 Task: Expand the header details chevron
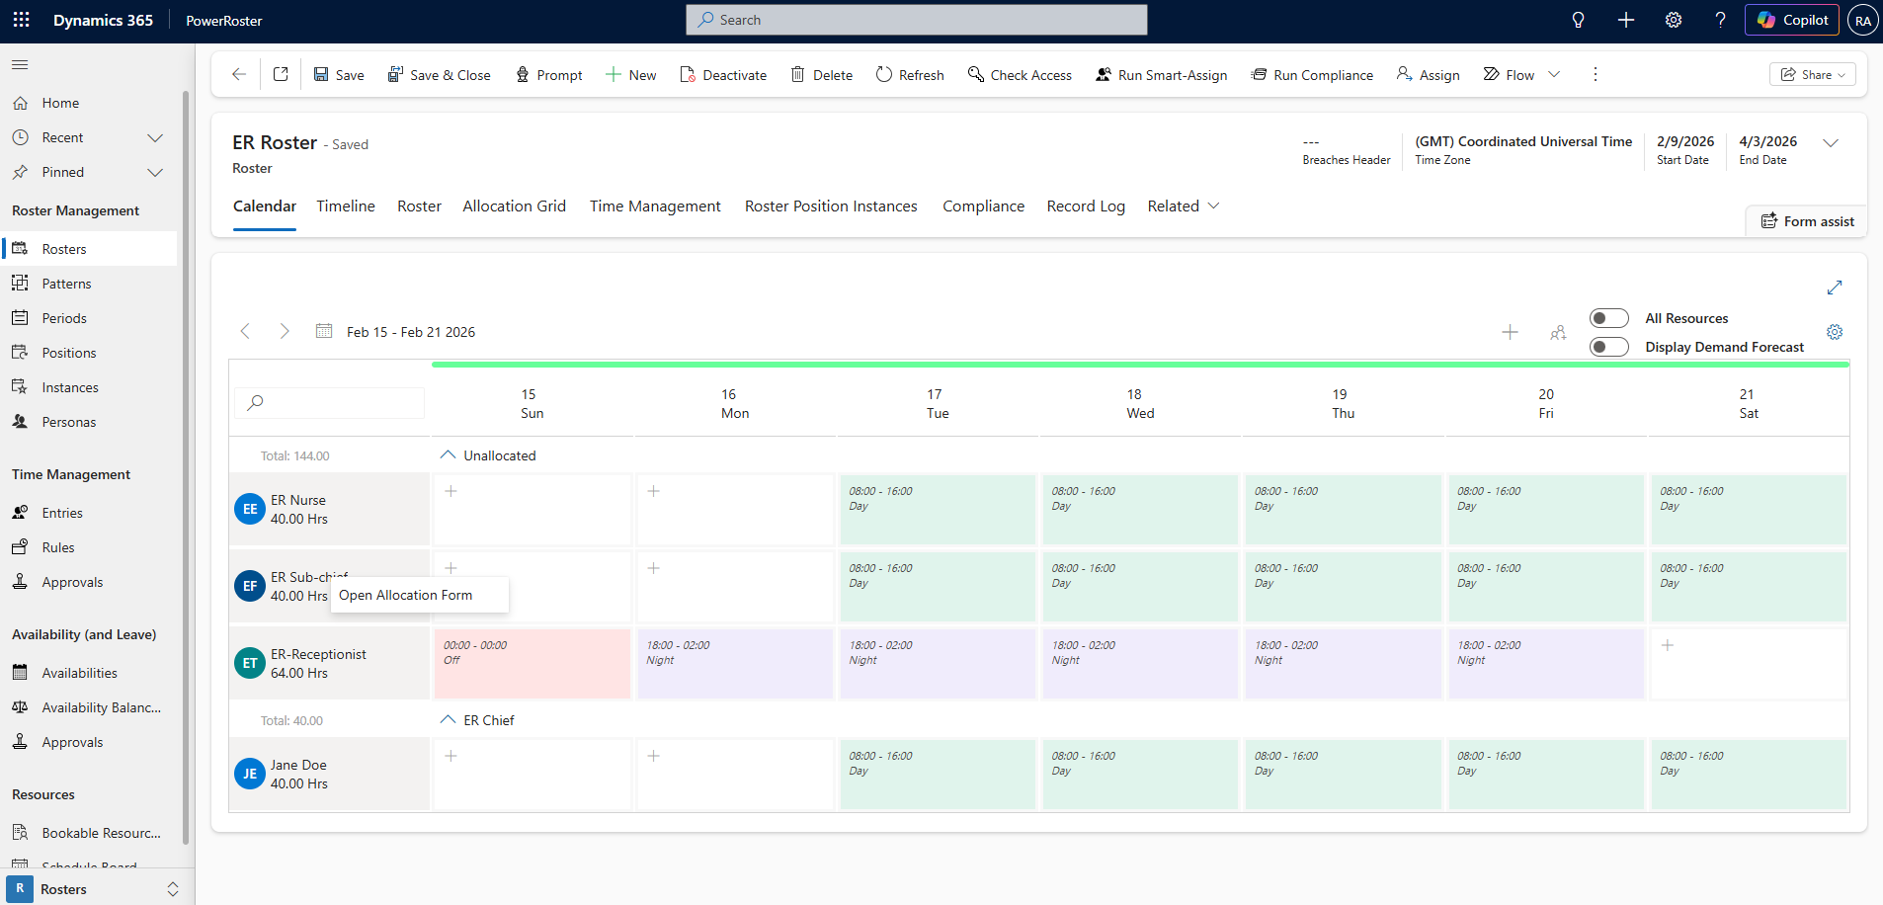click(1831, 143)
